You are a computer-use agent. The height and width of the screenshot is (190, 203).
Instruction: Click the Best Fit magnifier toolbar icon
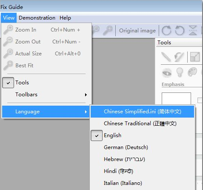click(108, 30)
